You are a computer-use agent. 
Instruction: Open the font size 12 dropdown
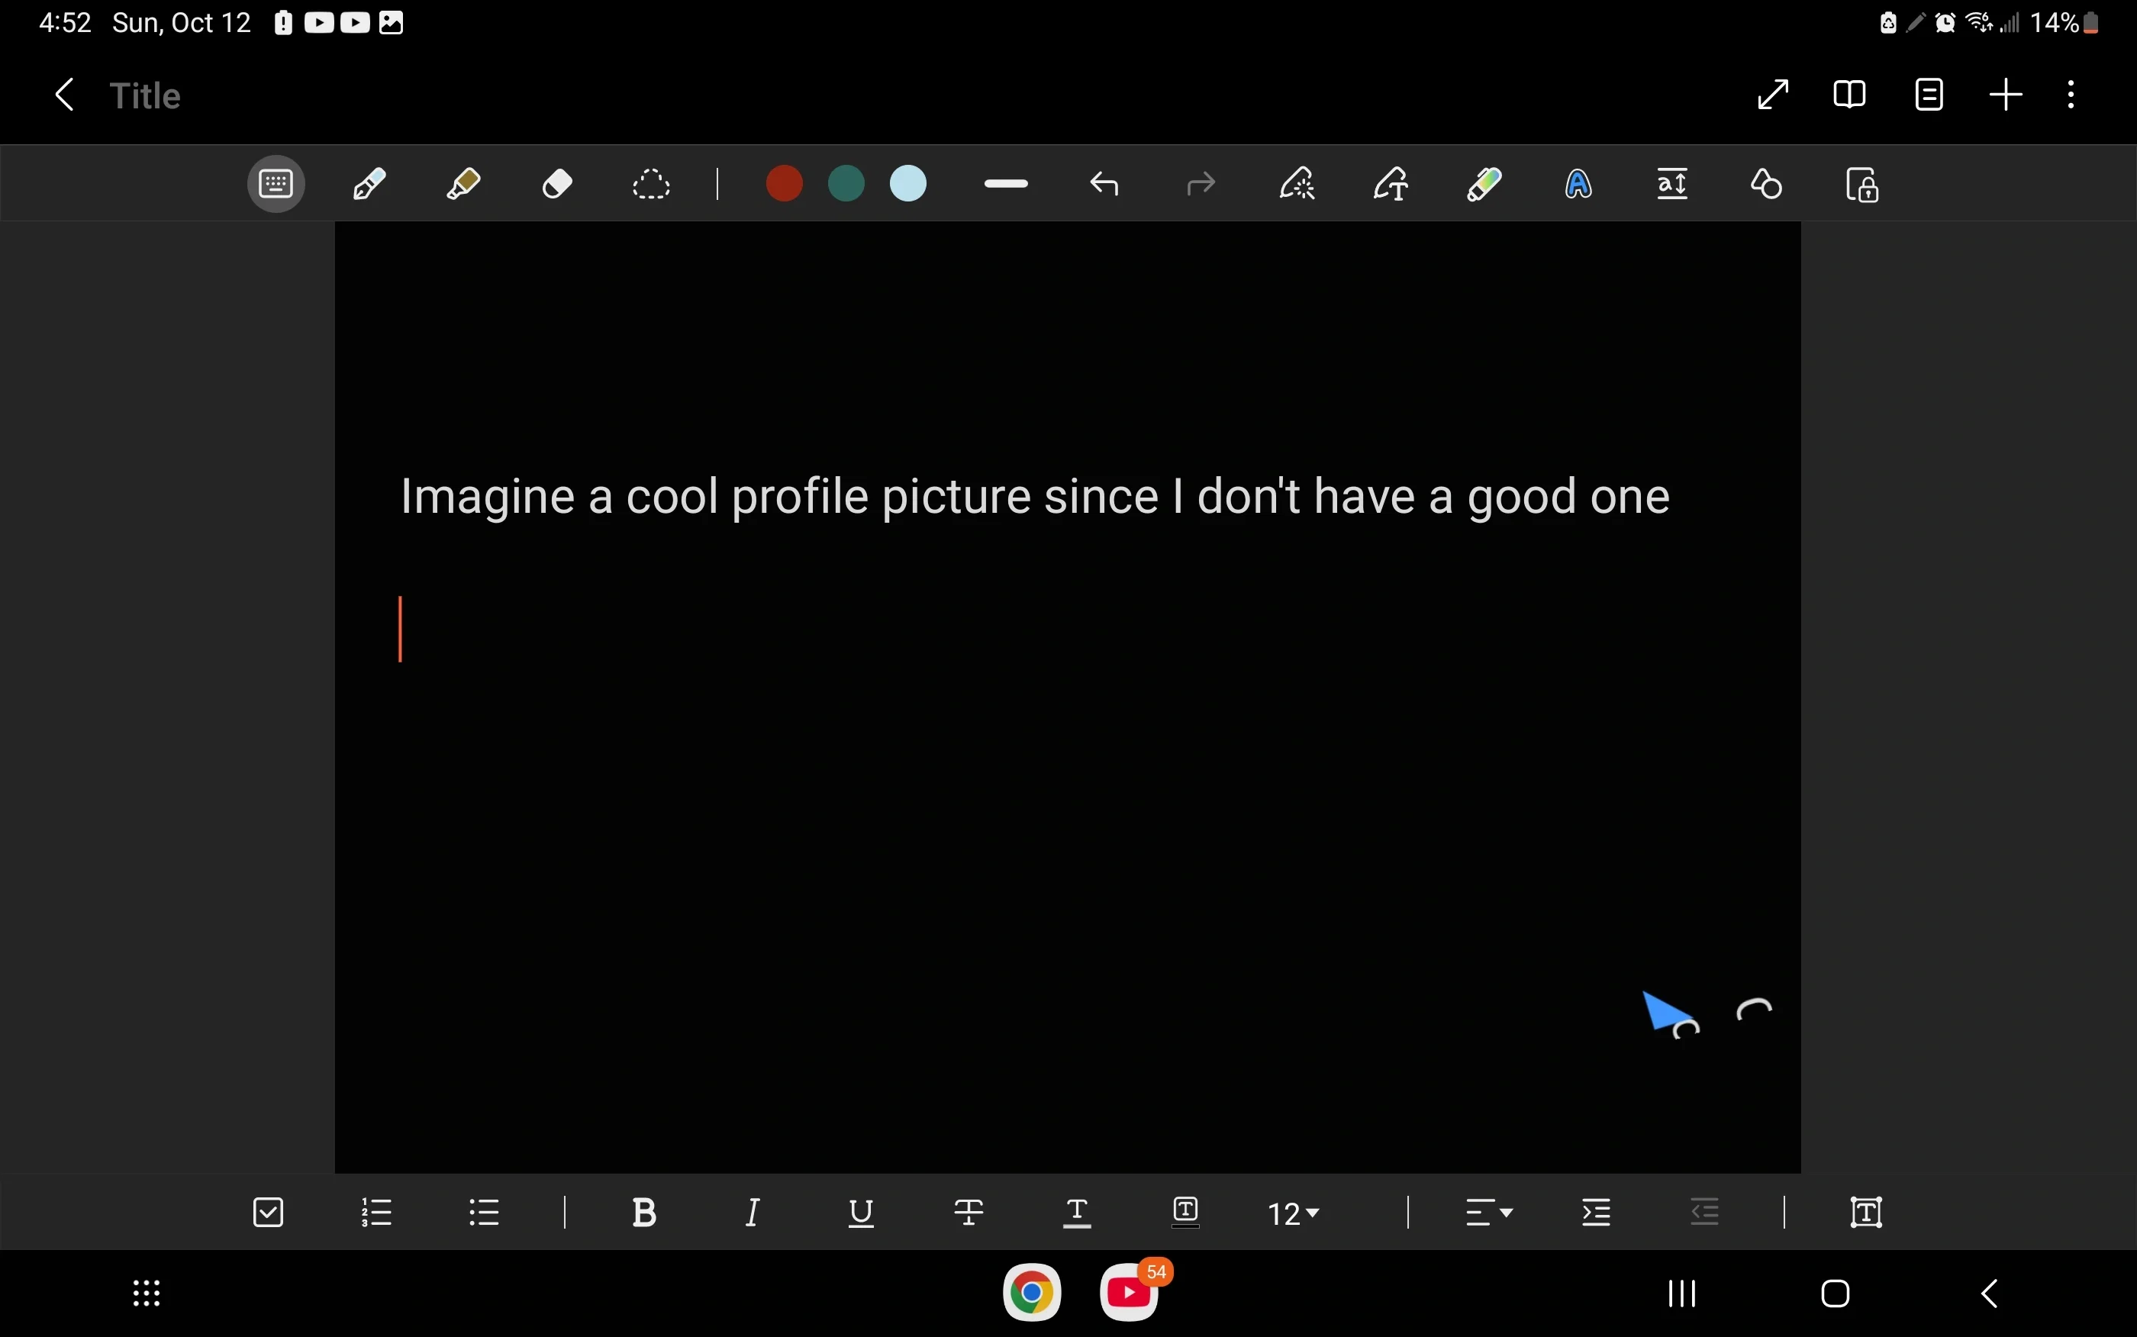click(x=1294, y=1213)
